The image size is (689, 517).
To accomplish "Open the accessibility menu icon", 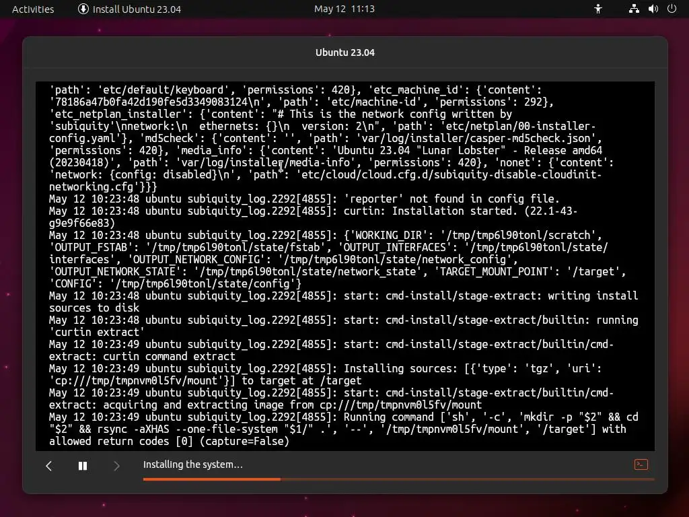I will pyautogui.click(x=598, y=9).
